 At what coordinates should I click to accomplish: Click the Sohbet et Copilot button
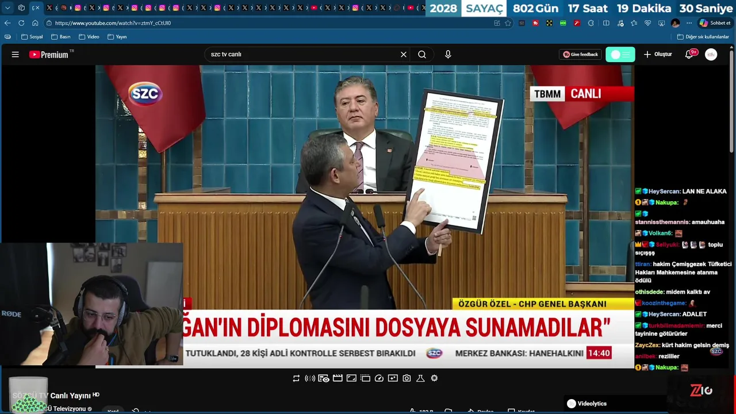tap(715, 23)
